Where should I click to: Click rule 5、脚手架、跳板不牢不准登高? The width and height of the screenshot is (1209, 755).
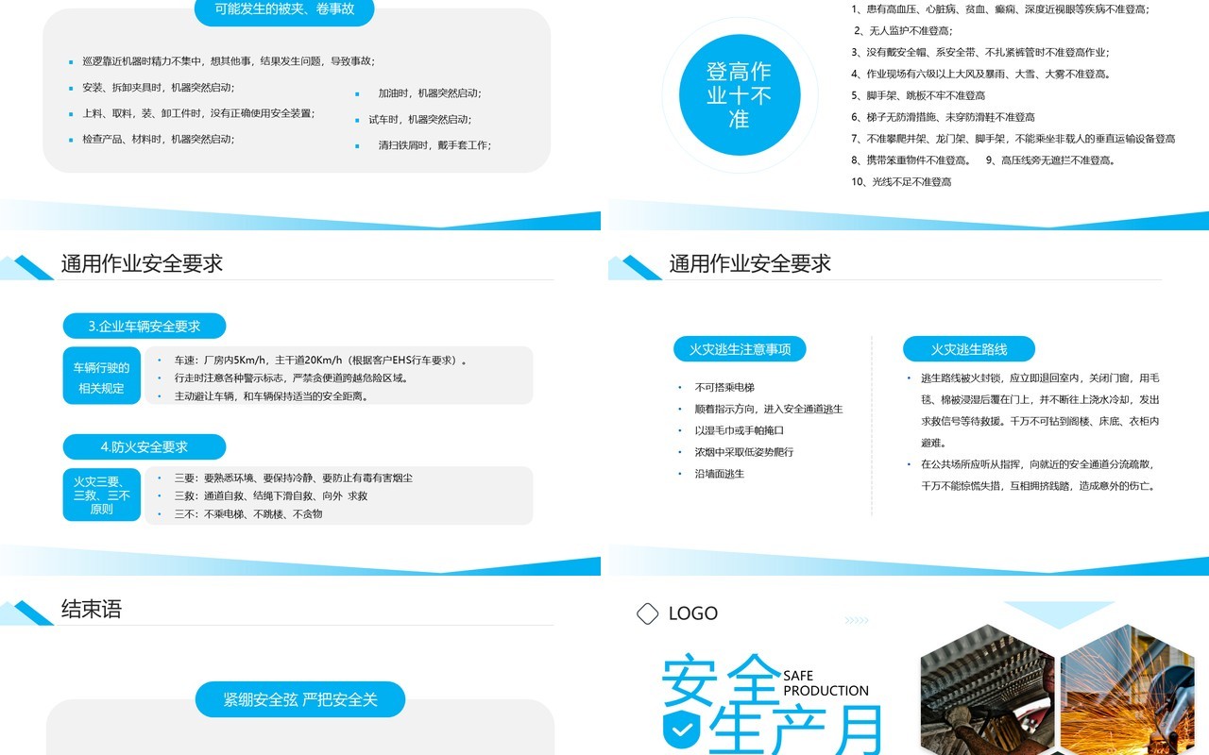click(x=918, y=95)
